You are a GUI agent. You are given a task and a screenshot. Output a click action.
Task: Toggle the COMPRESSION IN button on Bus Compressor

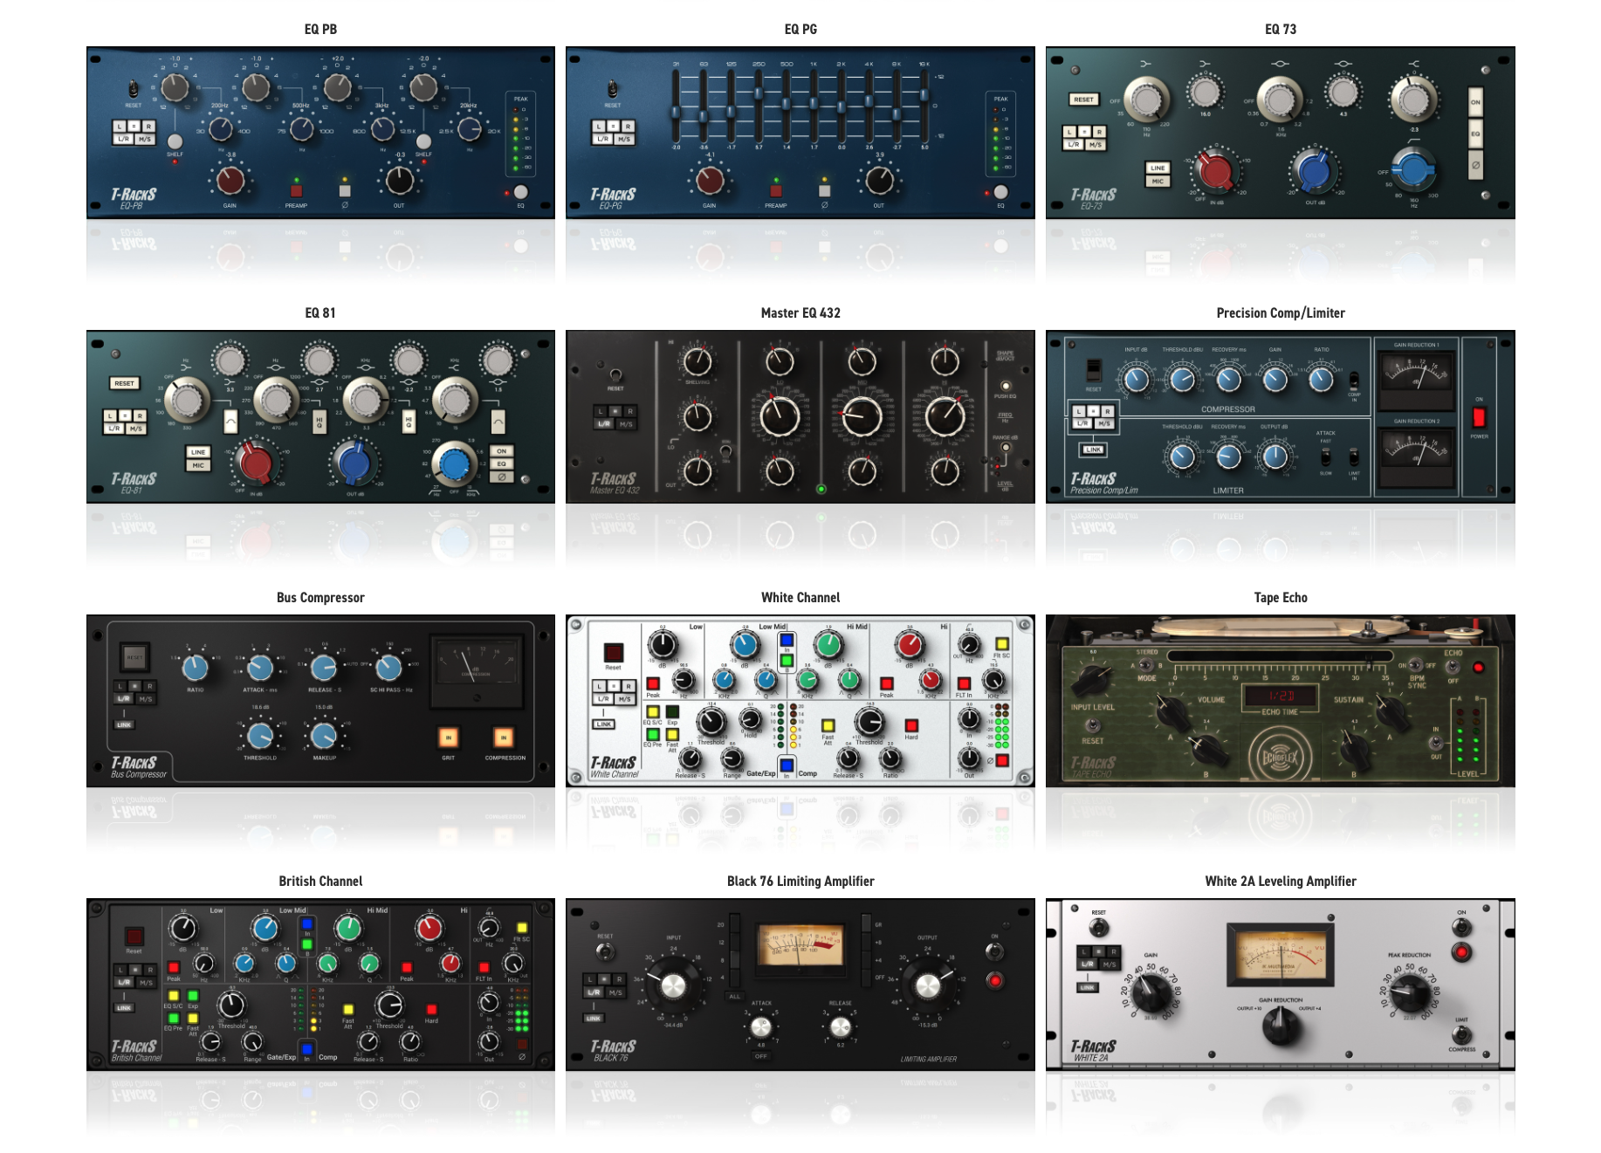click(x=504, y=738)
